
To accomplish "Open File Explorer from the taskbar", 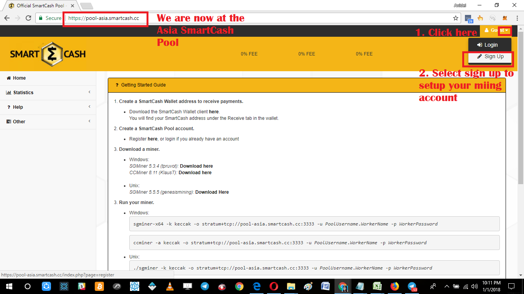I will [x=291, y=286].
